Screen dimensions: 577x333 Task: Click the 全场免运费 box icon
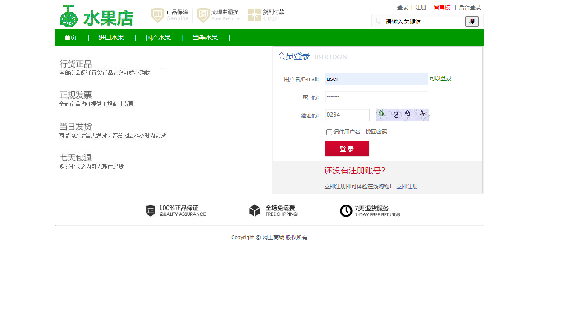(255, 210)
